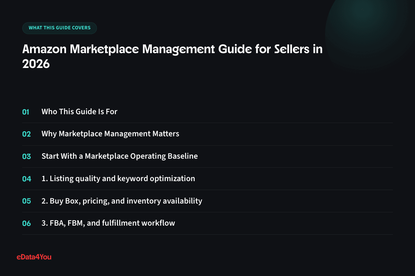This screenshot has height=276, width=415.
Task: Click the number 05 label
Action: pos(26,201)
